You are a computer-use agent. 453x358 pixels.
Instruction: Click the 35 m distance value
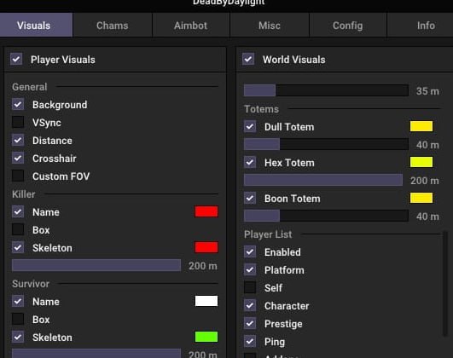tap(427, 91)
